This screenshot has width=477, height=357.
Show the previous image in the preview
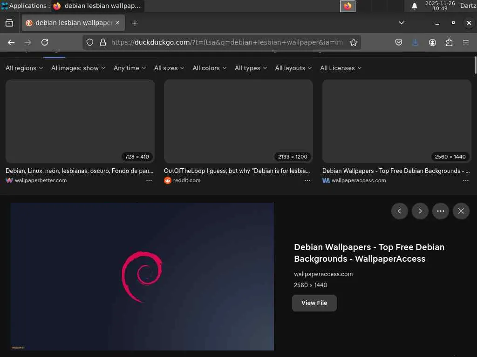[x=399, y=211]
